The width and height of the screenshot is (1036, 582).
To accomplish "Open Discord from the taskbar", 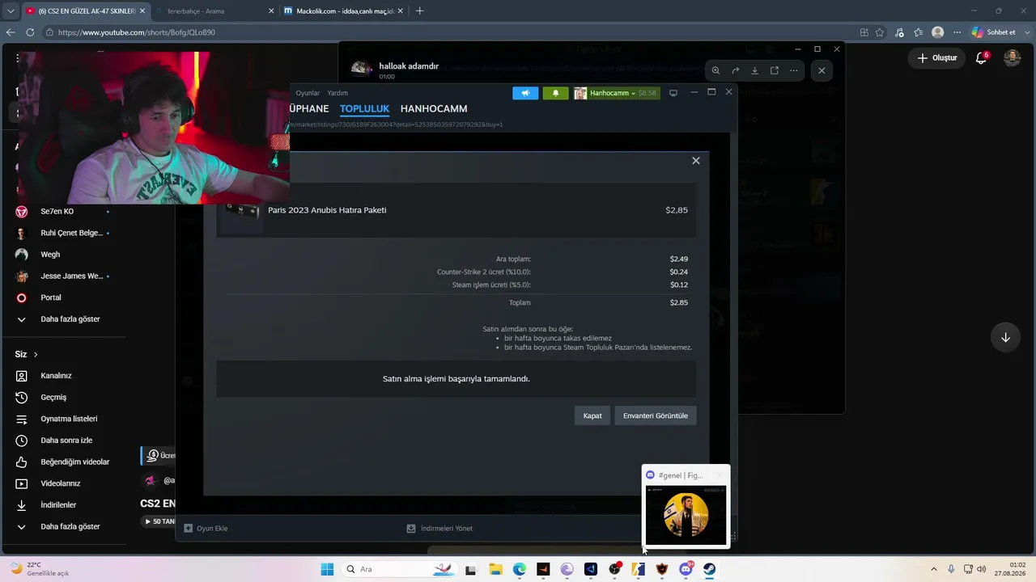I will (686, 569).
